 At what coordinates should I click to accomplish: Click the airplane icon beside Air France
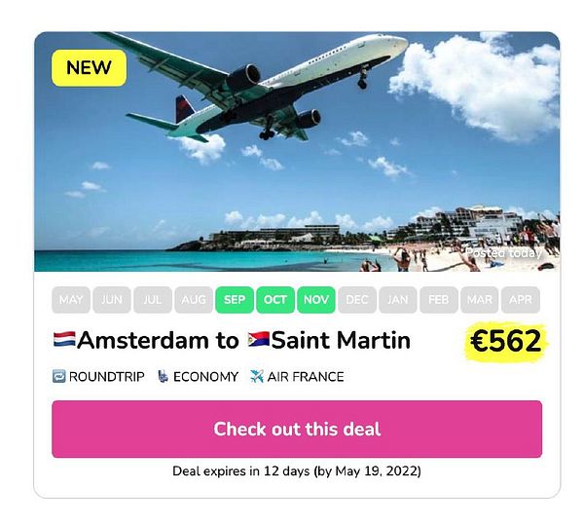[x=257, y=377]
